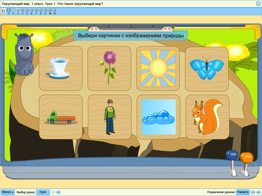
Task: Select the cloud picture card
Action: pyautogui.click(x=159, y=117)
